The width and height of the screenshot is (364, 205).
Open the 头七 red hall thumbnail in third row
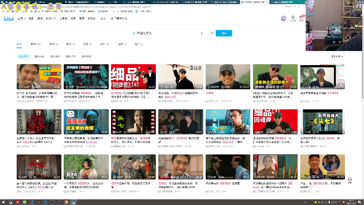tap(39, 167)
